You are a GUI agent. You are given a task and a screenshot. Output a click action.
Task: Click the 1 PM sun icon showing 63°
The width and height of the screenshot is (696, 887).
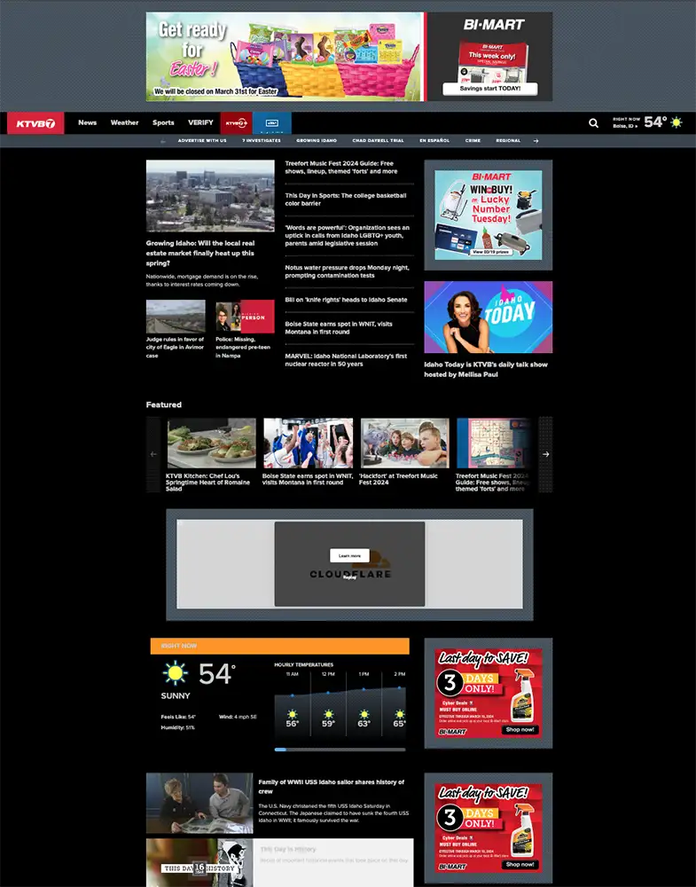[x=364, y=714]
